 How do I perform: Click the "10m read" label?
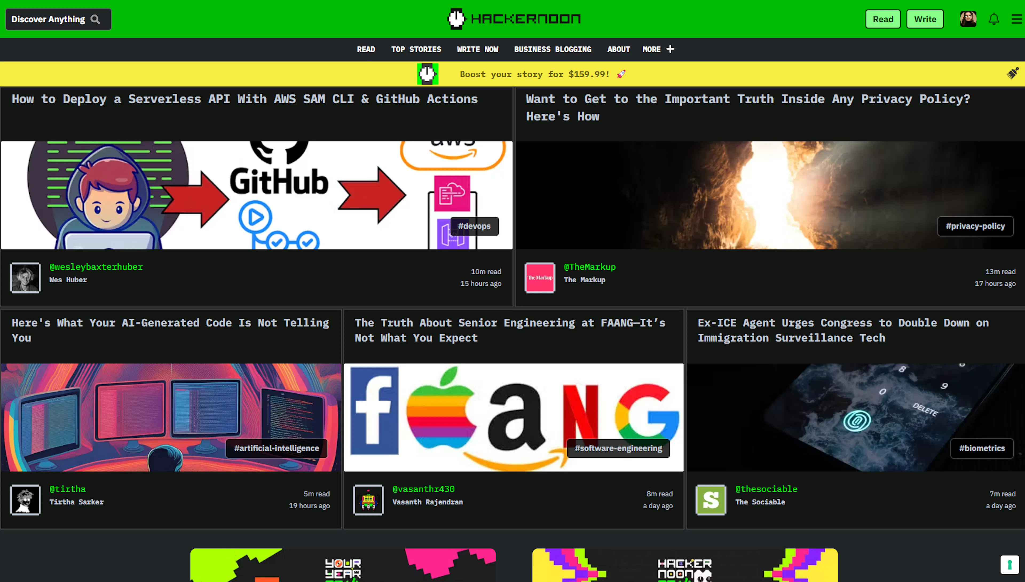pyautogui.click(x=486, y=272)
